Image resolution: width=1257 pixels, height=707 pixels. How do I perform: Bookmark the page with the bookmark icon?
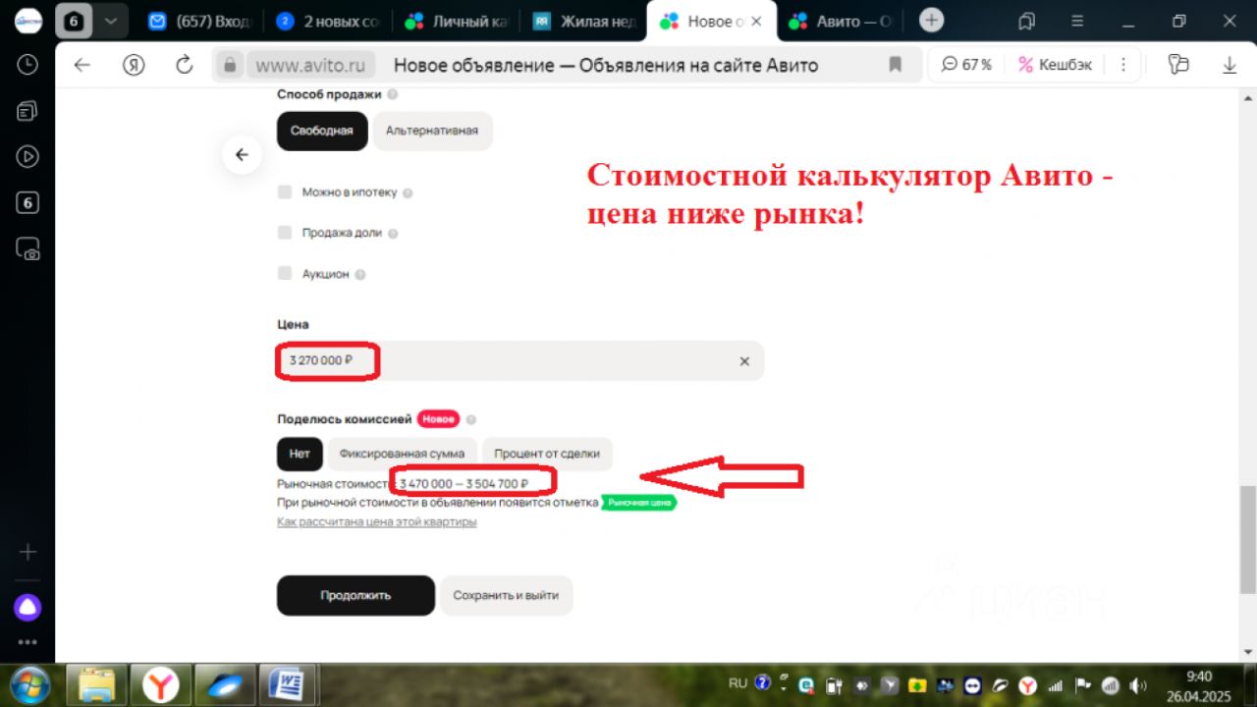click(x=895, y=65)
